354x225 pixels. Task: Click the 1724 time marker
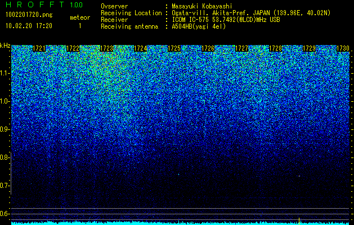coord(141,48)
